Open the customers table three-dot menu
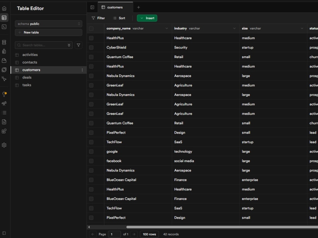Image resolution: width=318 pixels, height=238 pixels. click(82, 70)
